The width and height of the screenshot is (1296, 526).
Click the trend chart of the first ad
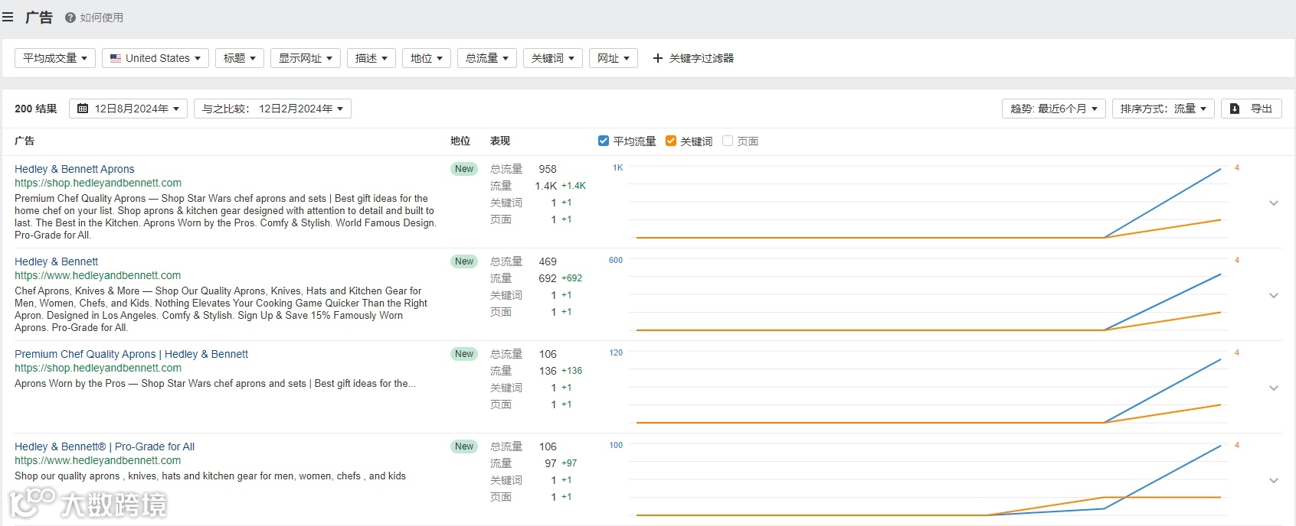coord(928,203)
